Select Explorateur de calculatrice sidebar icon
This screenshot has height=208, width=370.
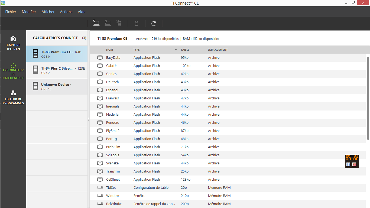pos(13,71)
